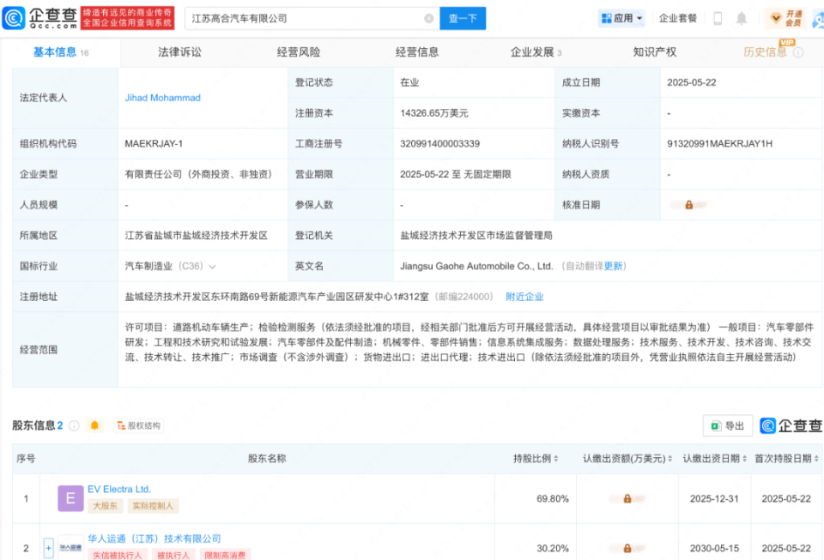
Task: Click 被执行人 risk tag
Action: pos(173,555)
